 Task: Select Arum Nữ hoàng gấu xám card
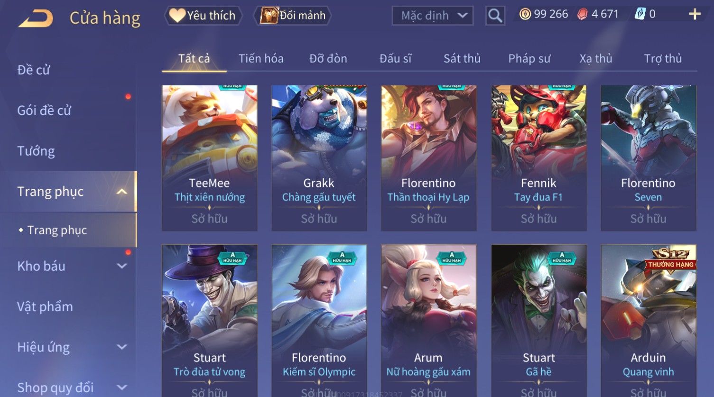pos(428,320)
